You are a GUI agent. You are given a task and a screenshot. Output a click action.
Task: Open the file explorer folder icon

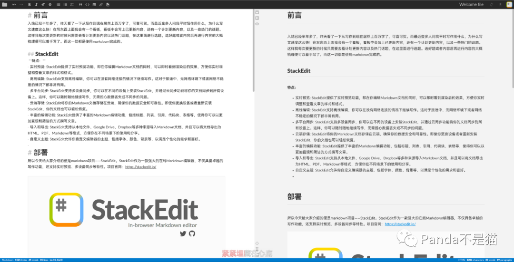click(5, 5)
